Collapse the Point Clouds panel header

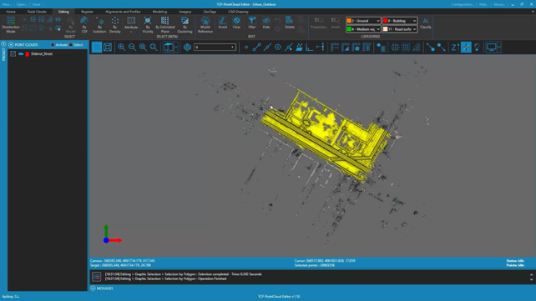(11, 45)
